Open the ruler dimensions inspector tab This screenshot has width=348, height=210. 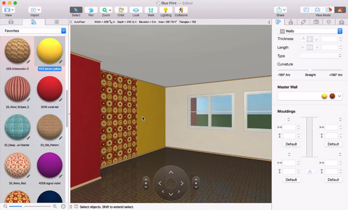tap(303, 22)
